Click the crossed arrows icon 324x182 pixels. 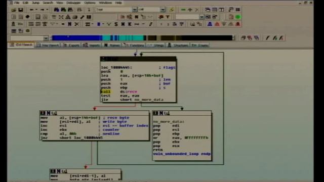click(x=61, y=17)
